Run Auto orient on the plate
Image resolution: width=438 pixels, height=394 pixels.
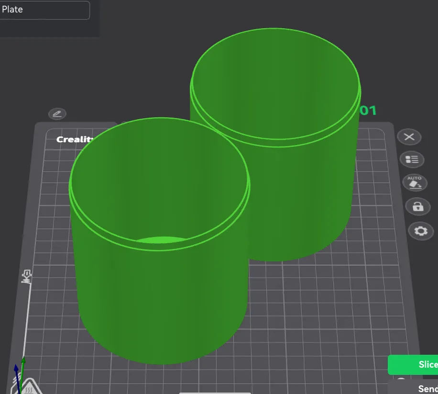point(415,183)
